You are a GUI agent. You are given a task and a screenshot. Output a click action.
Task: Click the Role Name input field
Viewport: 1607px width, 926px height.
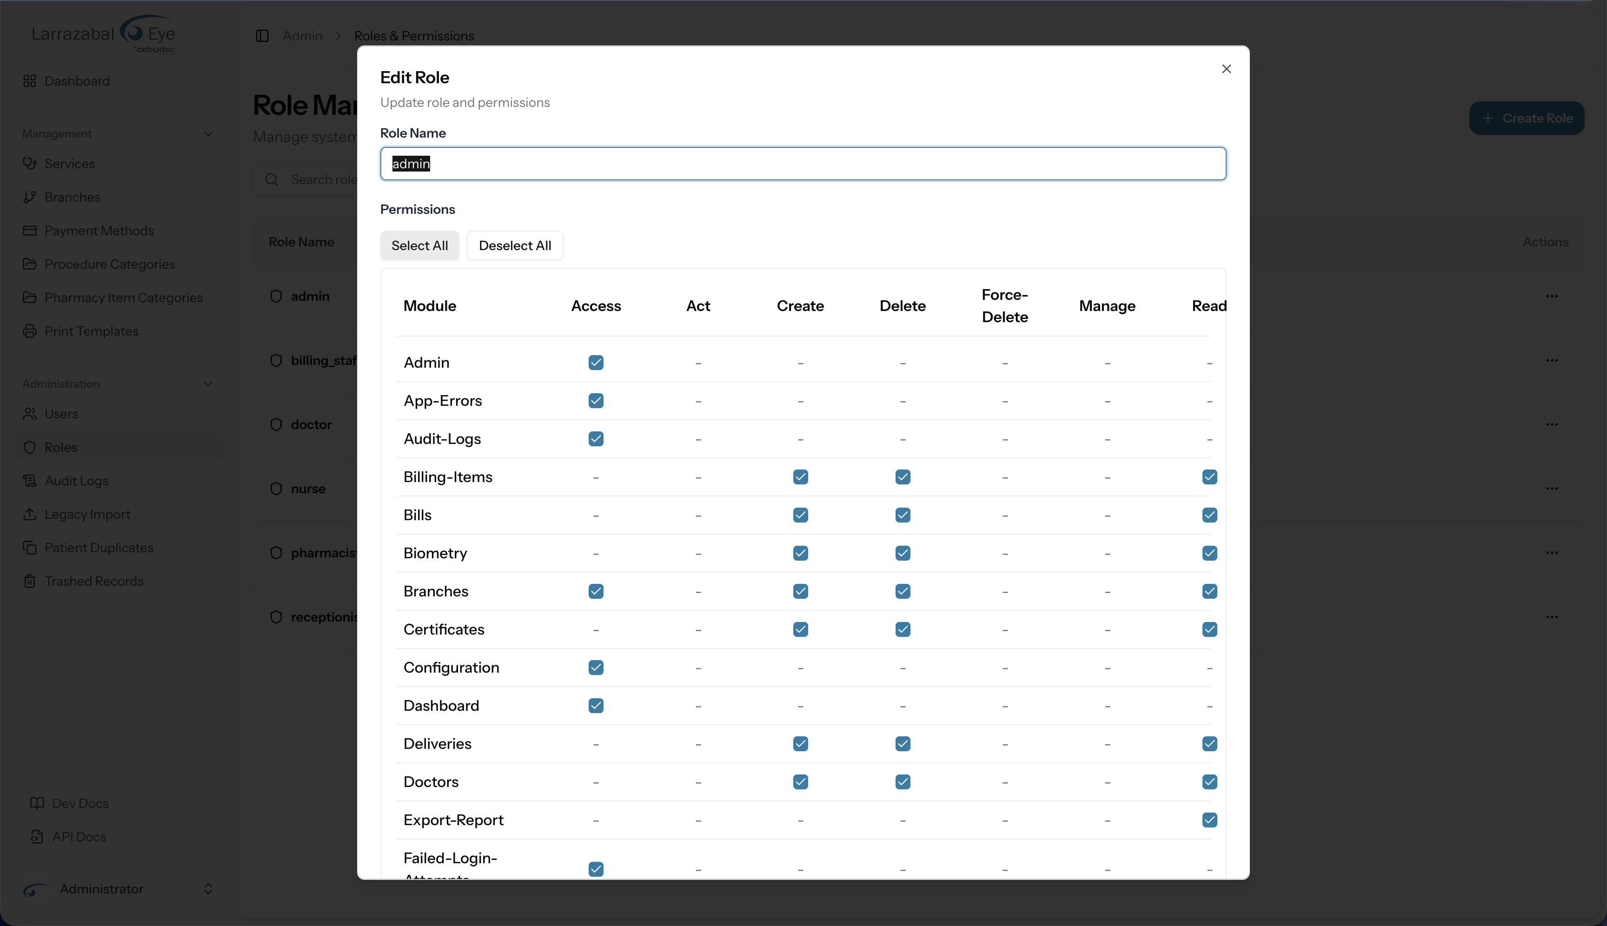click(803, 164)
